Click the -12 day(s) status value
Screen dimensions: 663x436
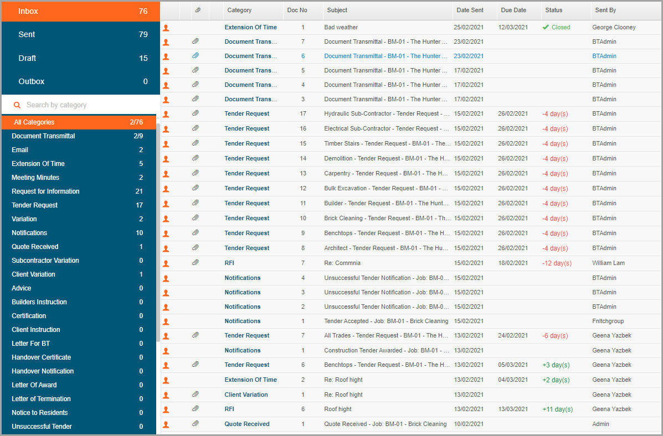[x=557, y=263]
